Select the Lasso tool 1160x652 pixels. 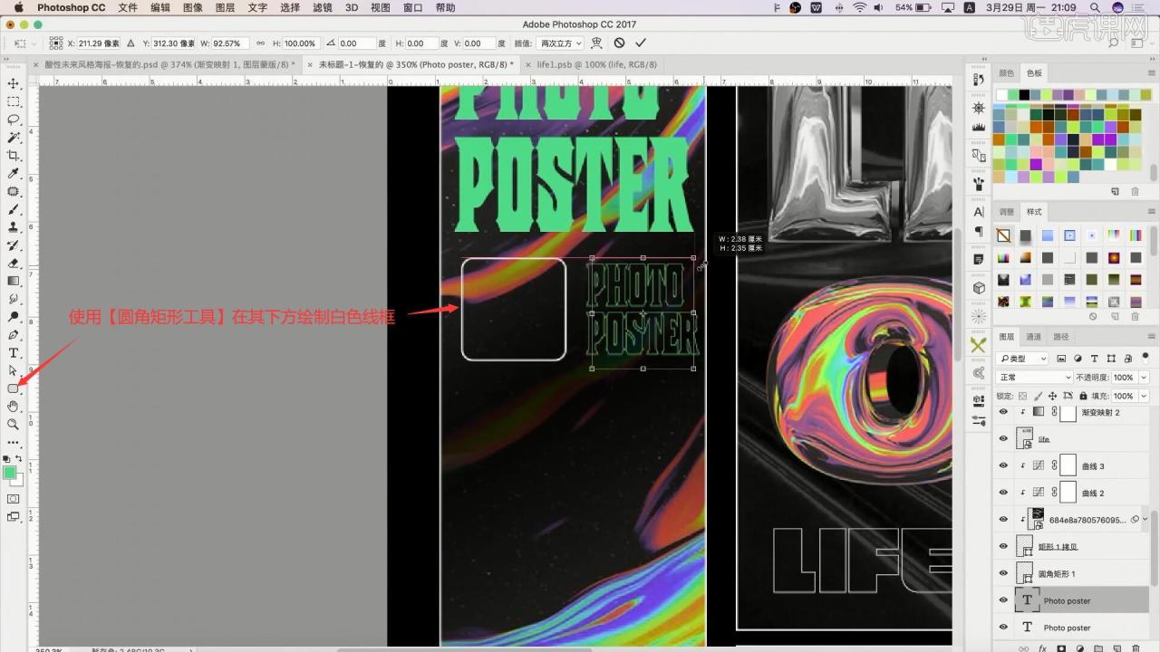14,120
